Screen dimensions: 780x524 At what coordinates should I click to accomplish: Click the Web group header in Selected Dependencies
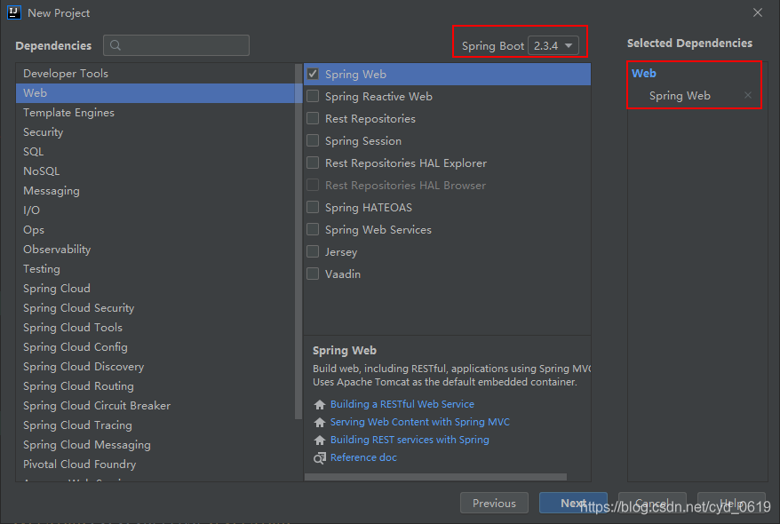644,73
